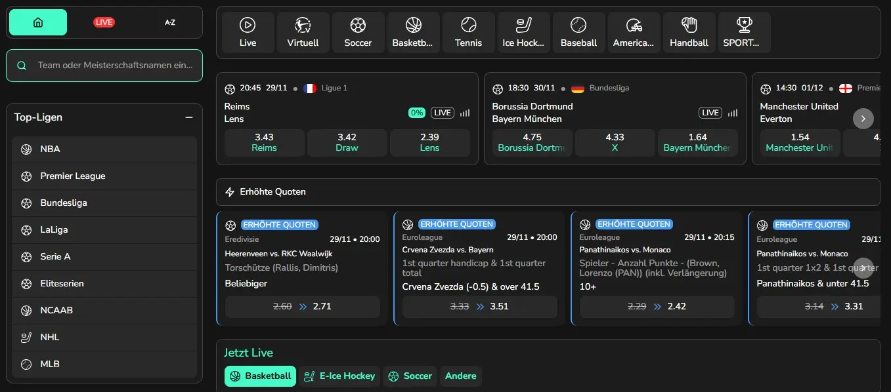Image resolution: width=891 pixels, height=392 pixels.
Task: Open the Eliteserien league
Action: coord(104,284)
